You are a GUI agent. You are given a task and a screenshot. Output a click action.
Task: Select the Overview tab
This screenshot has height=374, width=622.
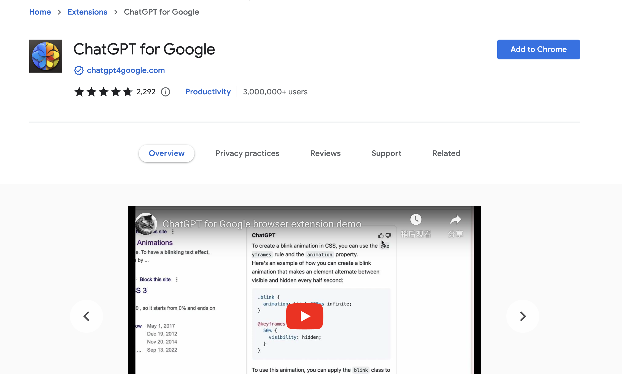(167, 153)
